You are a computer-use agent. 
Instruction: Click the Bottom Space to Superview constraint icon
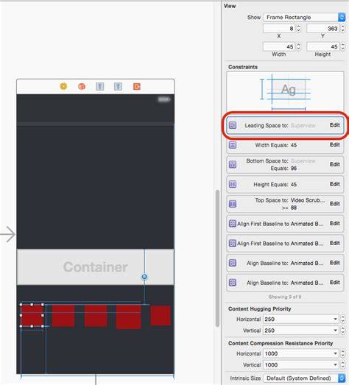pyautogui.click(x=233, y=164)
